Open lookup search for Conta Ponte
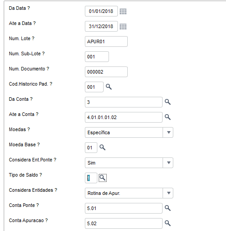Viewport: 226px width, 231px height. coord(167,208)
